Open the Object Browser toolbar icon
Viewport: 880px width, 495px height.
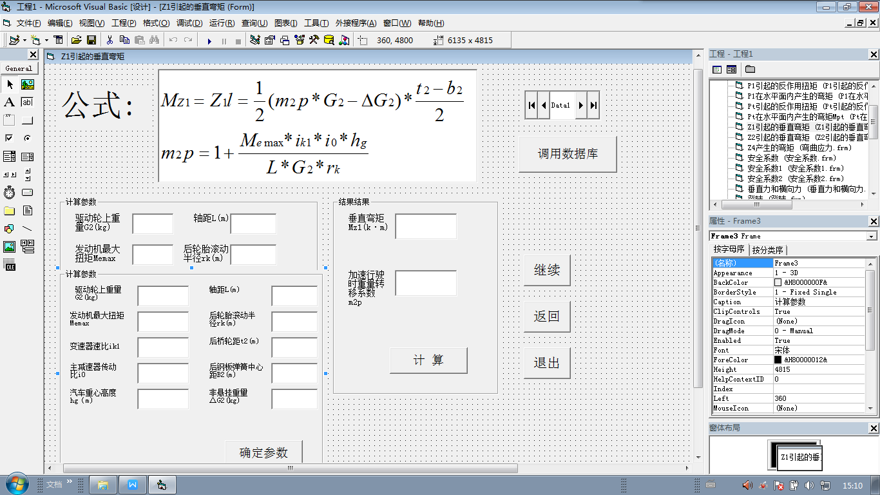pyautogui.click(x=300, y=40)
